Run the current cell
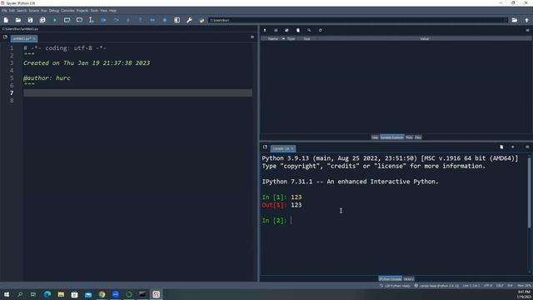Image resolution: width=533 pixels, height=300 pixels. [x=67, y=20]
